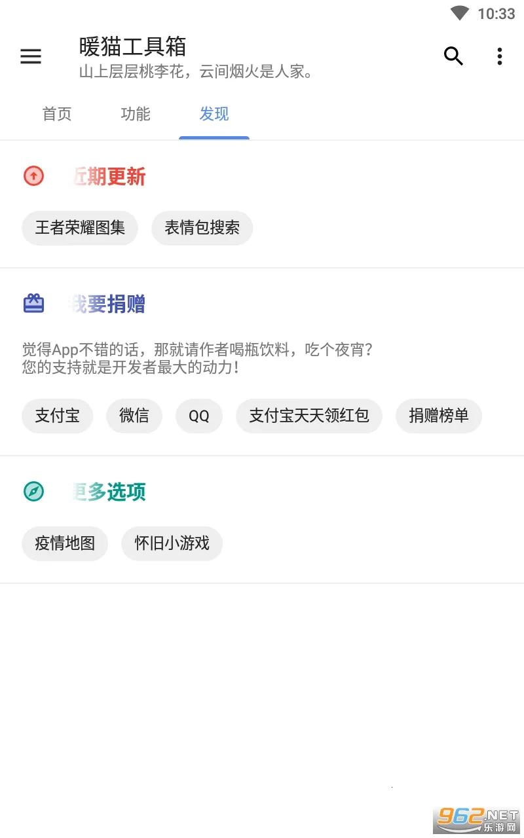The width and height of the screenshot is (524, 838).
Task: Switch to the 功能 tab
Action: click(136, 115)
